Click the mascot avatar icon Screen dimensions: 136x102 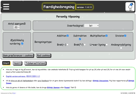pyautogui.click(x=130, y=7)
